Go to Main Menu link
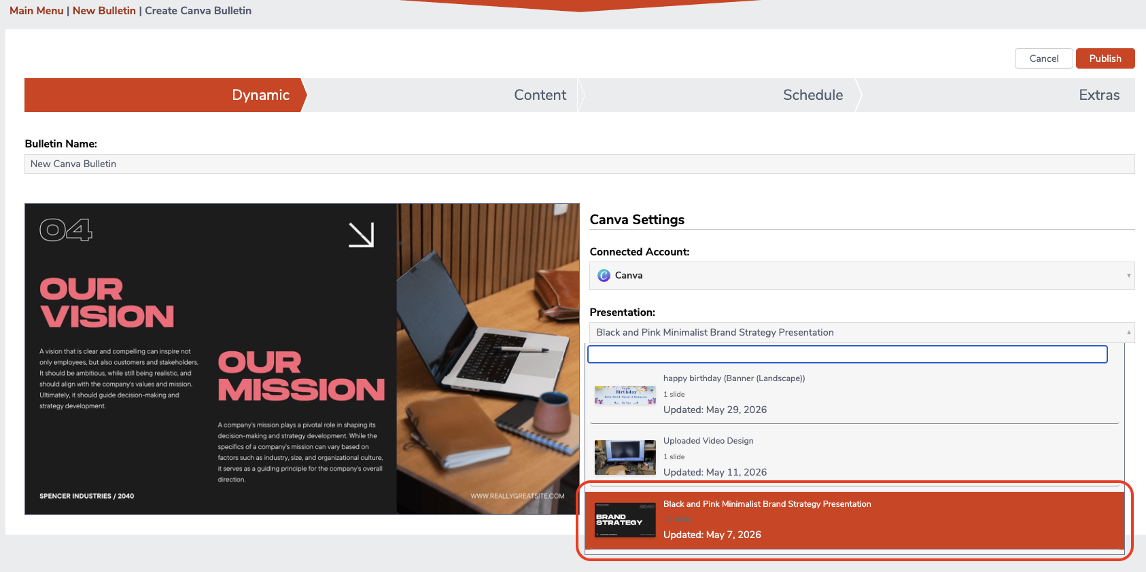1146x572 pixels. (37, 11)
